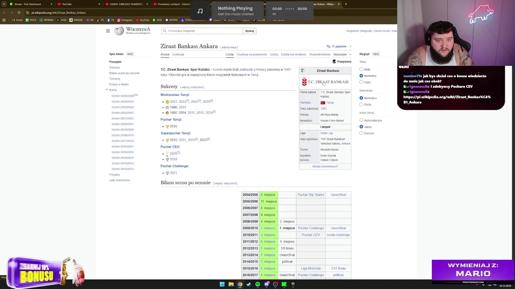Open the Sezon 2024/2025 contents link
Screen dimensions: 515x289
[122, 102]
